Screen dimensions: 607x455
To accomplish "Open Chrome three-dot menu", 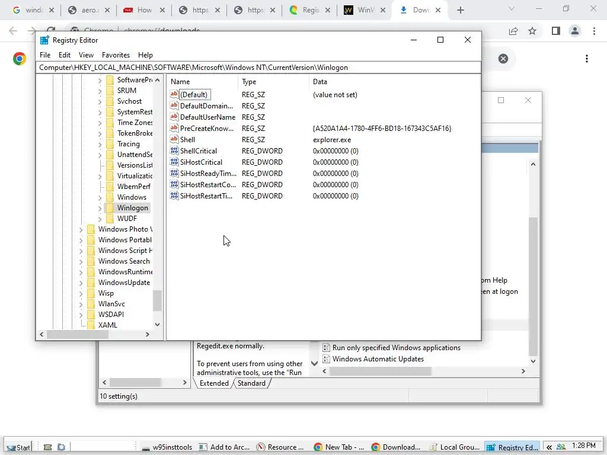I will 594,31.
